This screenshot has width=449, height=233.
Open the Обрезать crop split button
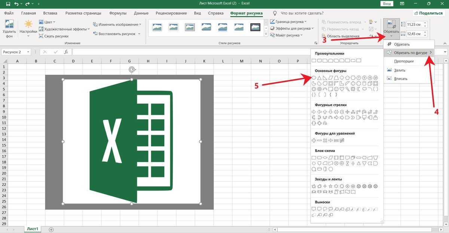391,28
